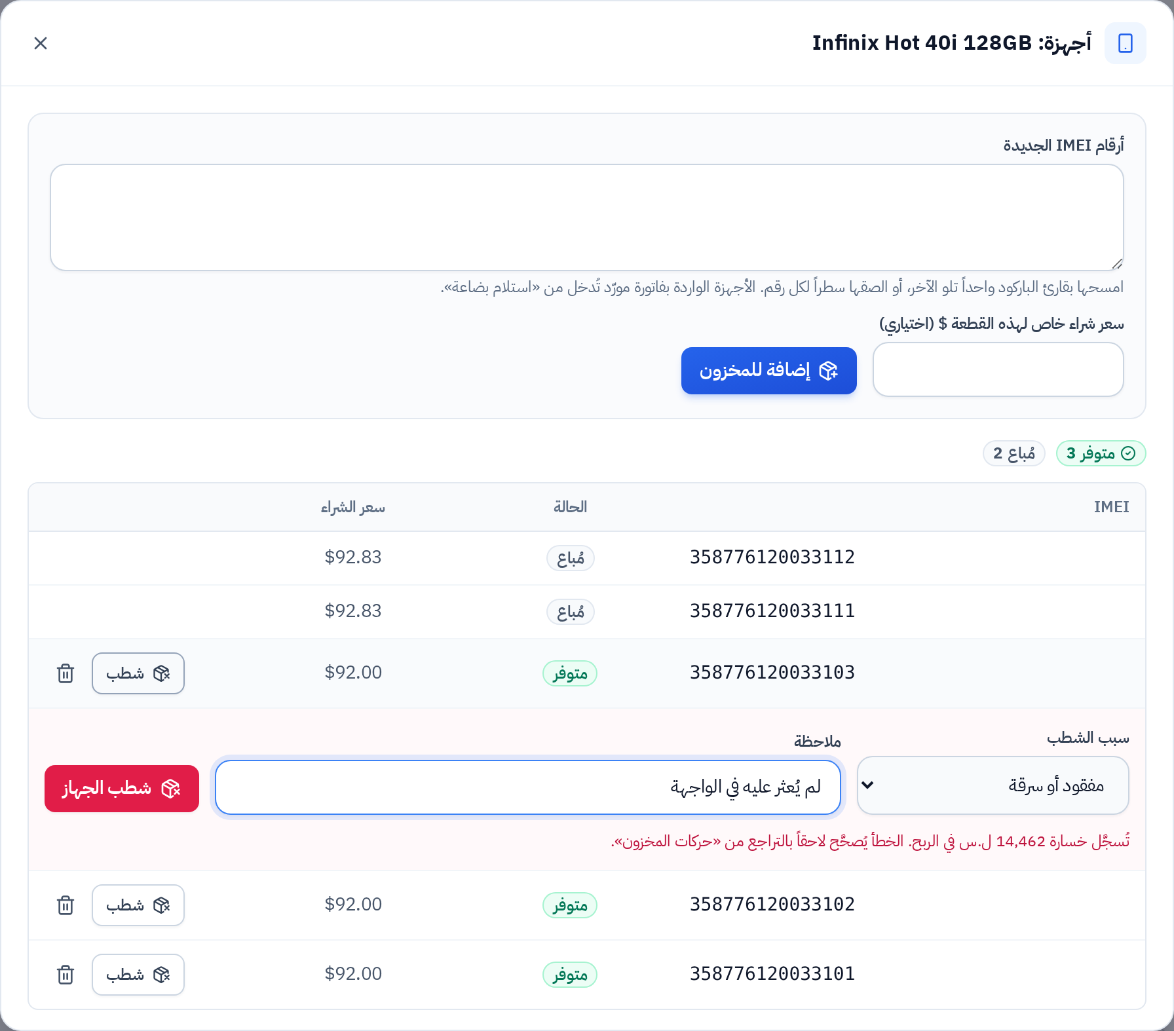Select the متوفر 3 filter chip
Screen dimensions: 1174x1031
(x=1101, y=453)
